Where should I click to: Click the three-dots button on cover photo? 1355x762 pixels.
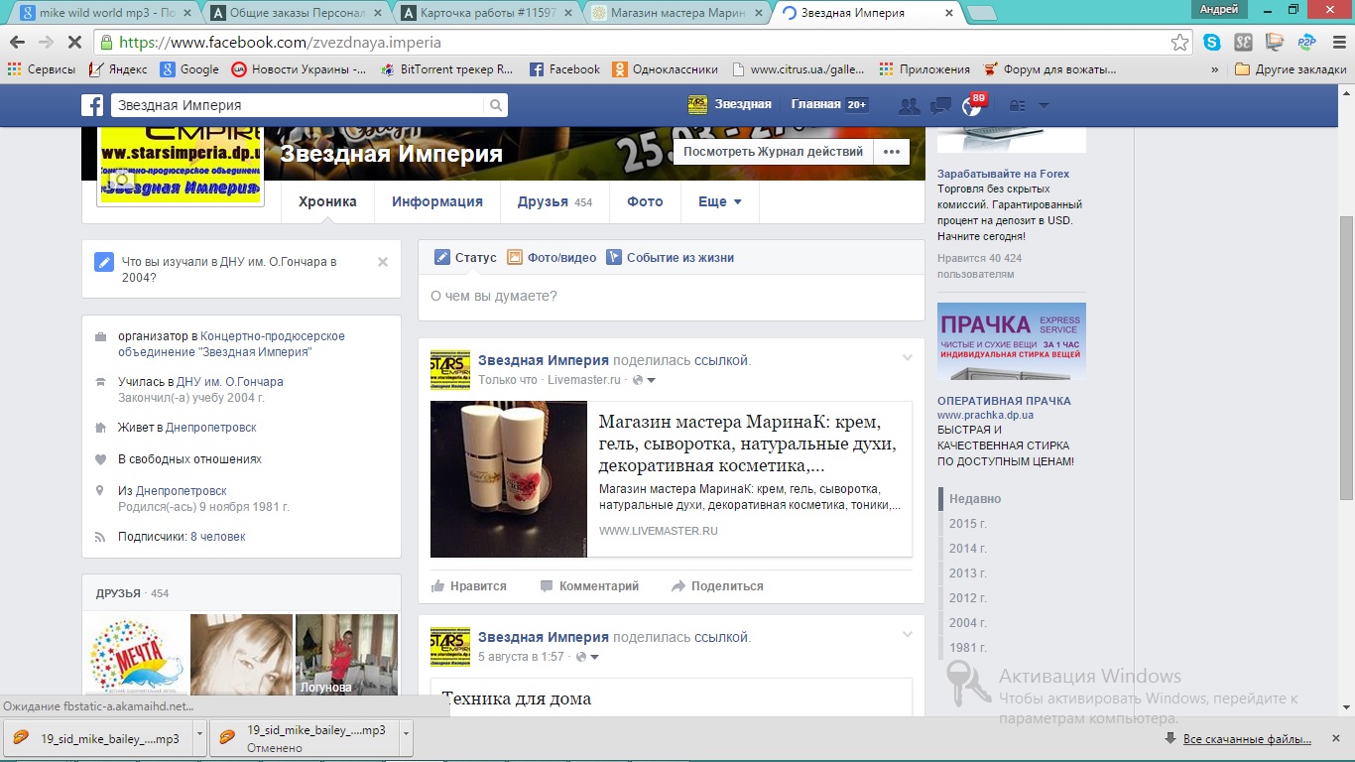point(892,152)
